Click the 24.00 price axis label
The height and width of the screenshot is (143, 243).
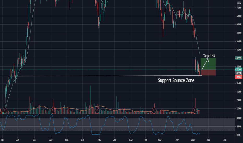(x=239, y=108)
